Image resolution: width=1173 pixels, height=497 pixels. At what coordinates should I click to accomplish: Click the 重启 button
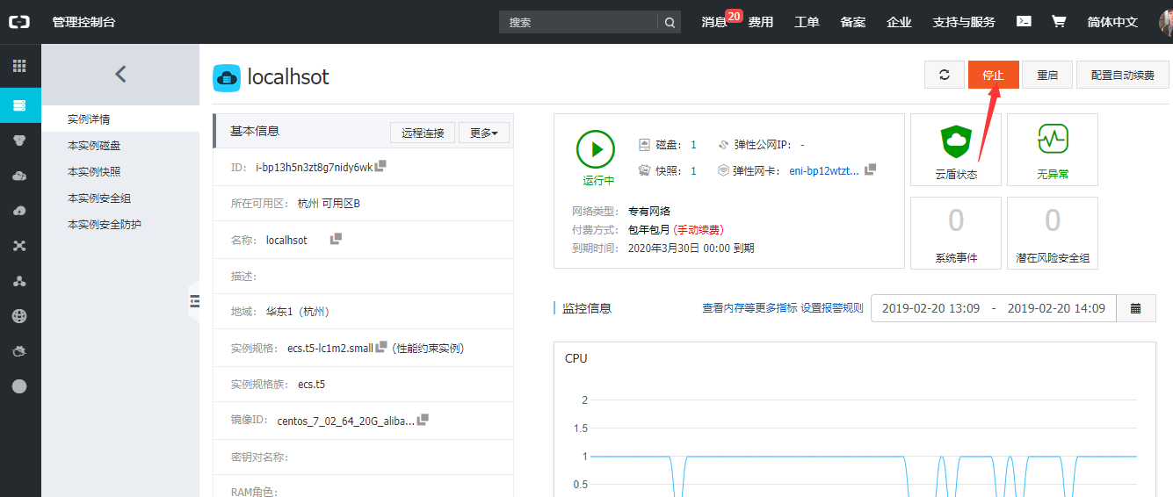pyautogui.click(x=1047, y=75)
